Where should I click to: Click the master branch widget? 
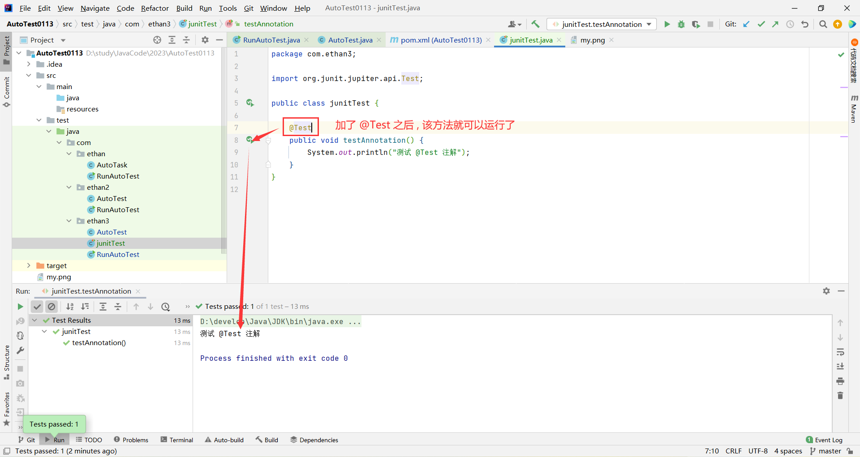coord(826,451)
